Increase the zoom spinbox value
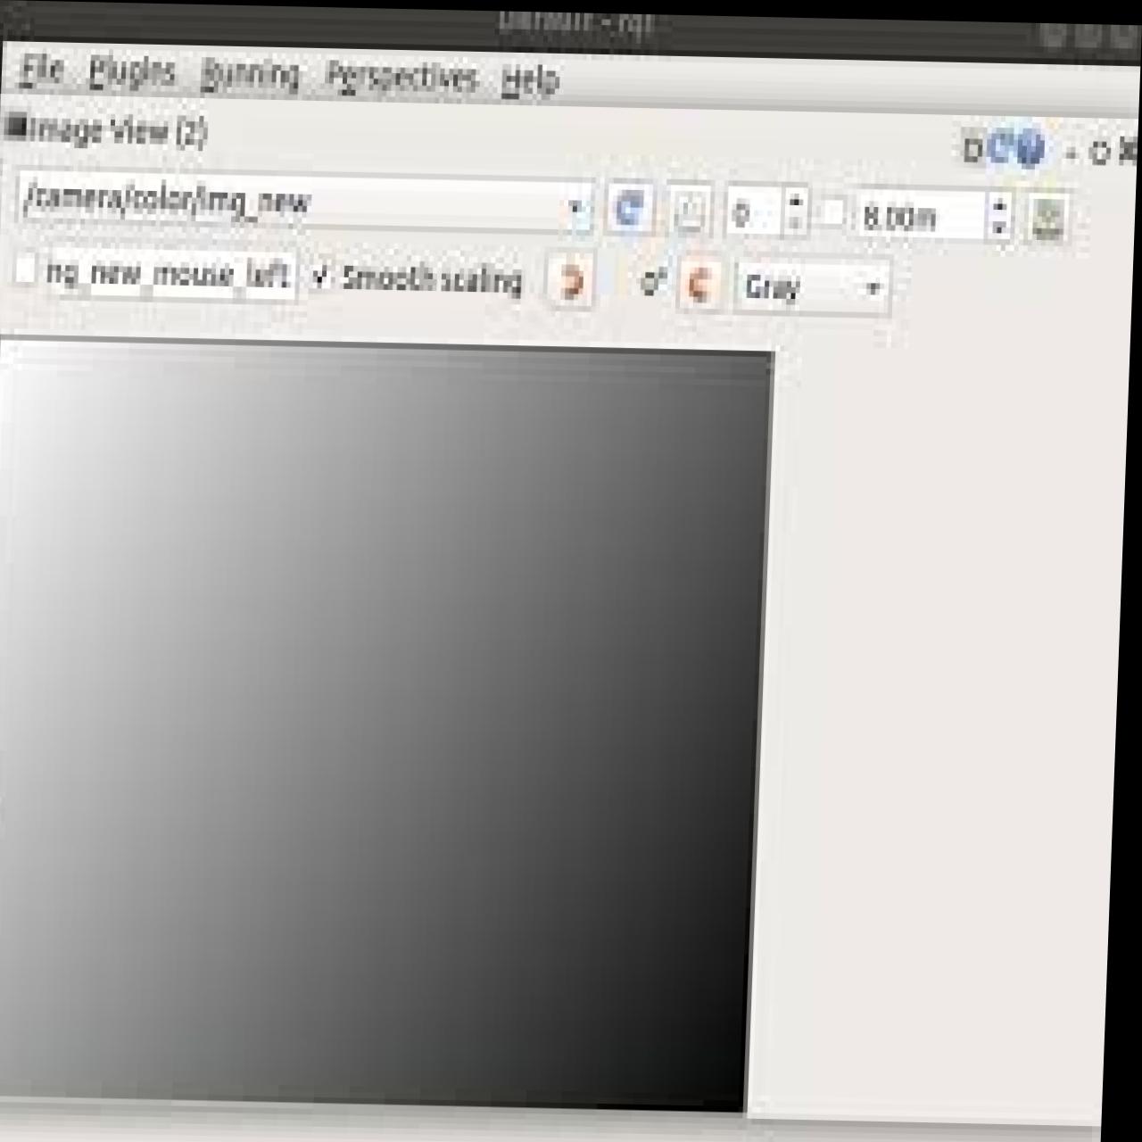The width and height of the screenshot is (1142, 1142). [x=796, y=203]
